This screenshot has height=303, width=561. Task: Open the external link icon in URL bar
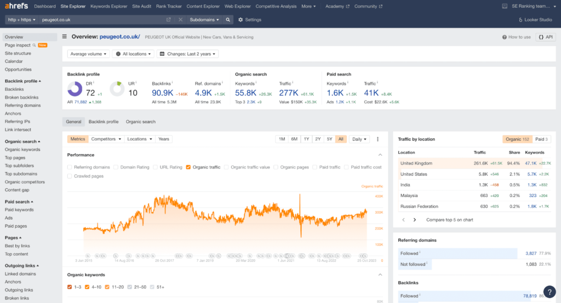tap(169, 20)
